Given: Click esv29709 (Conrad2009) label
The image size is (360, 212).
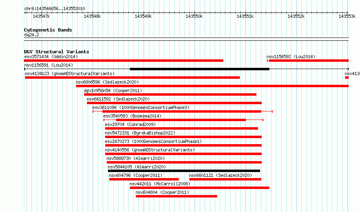Looking at the screenshot, I should tap(130, 124).
